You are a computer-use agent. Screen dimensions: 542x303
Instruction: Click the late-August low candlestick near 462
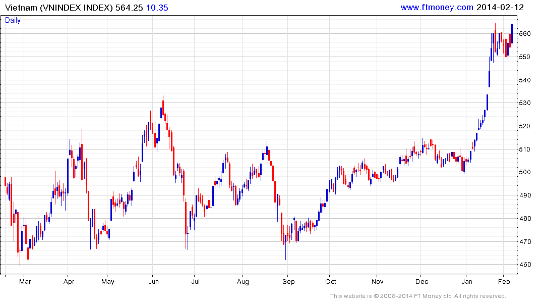[x=285, y=246]
